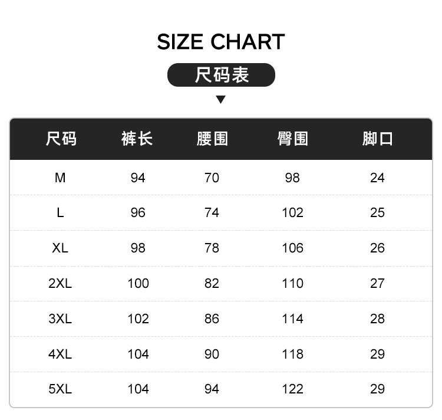The width and height of the screenshot is (442, 420).
Task: Click the downward triangle below the title
Action: [x=221, y=99]
